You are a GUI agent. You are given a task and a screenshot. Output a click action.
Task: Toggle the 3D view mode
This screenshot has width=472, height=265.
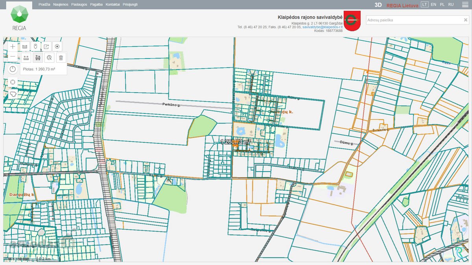[x=378, y=5]
